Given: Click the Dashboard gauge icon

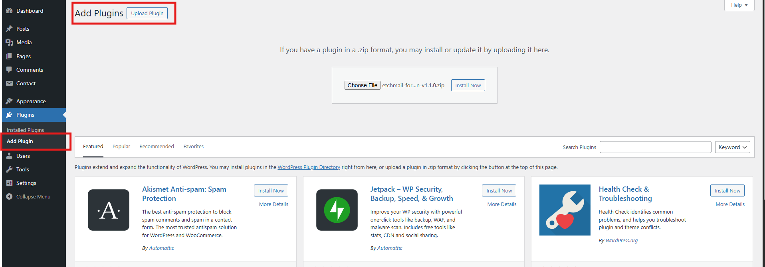Looking at the screenshot, I should [9, 11].
